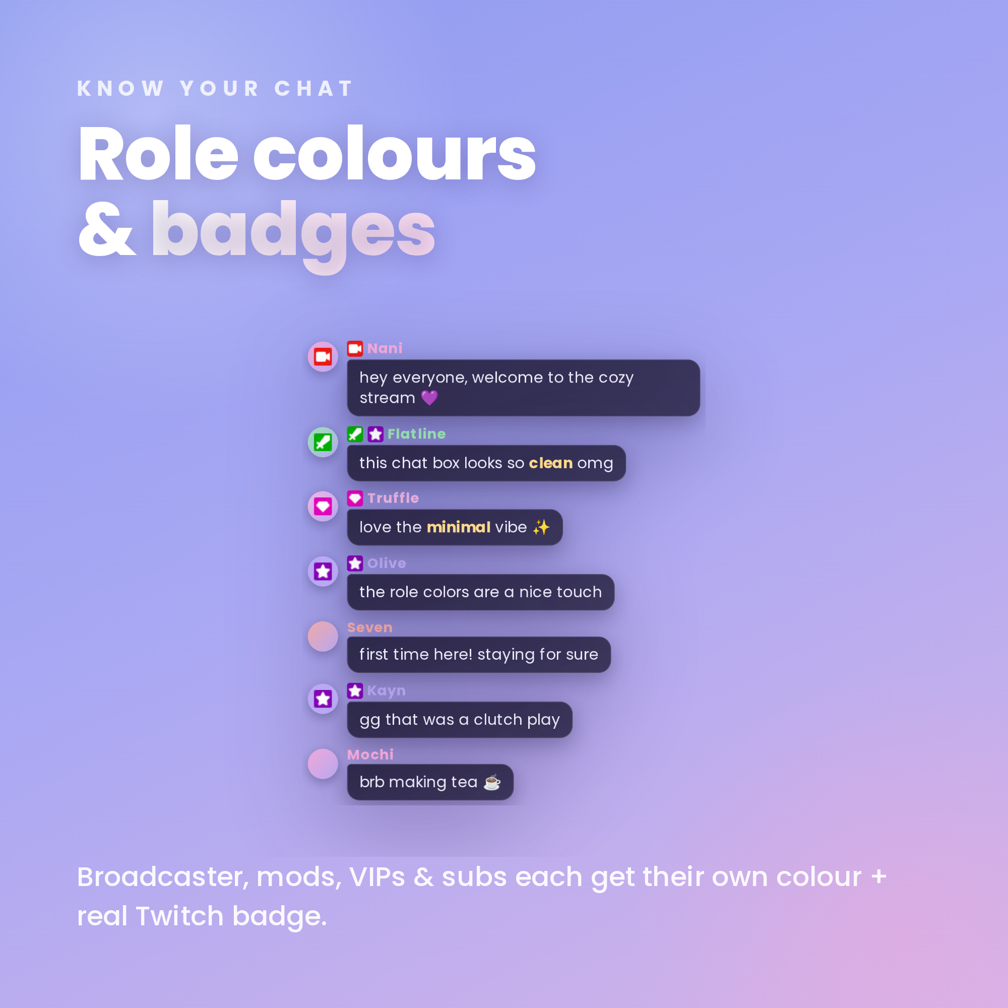
Task: Click the 'welcome to the cozy stream' message
Action: tap(523, 388)
